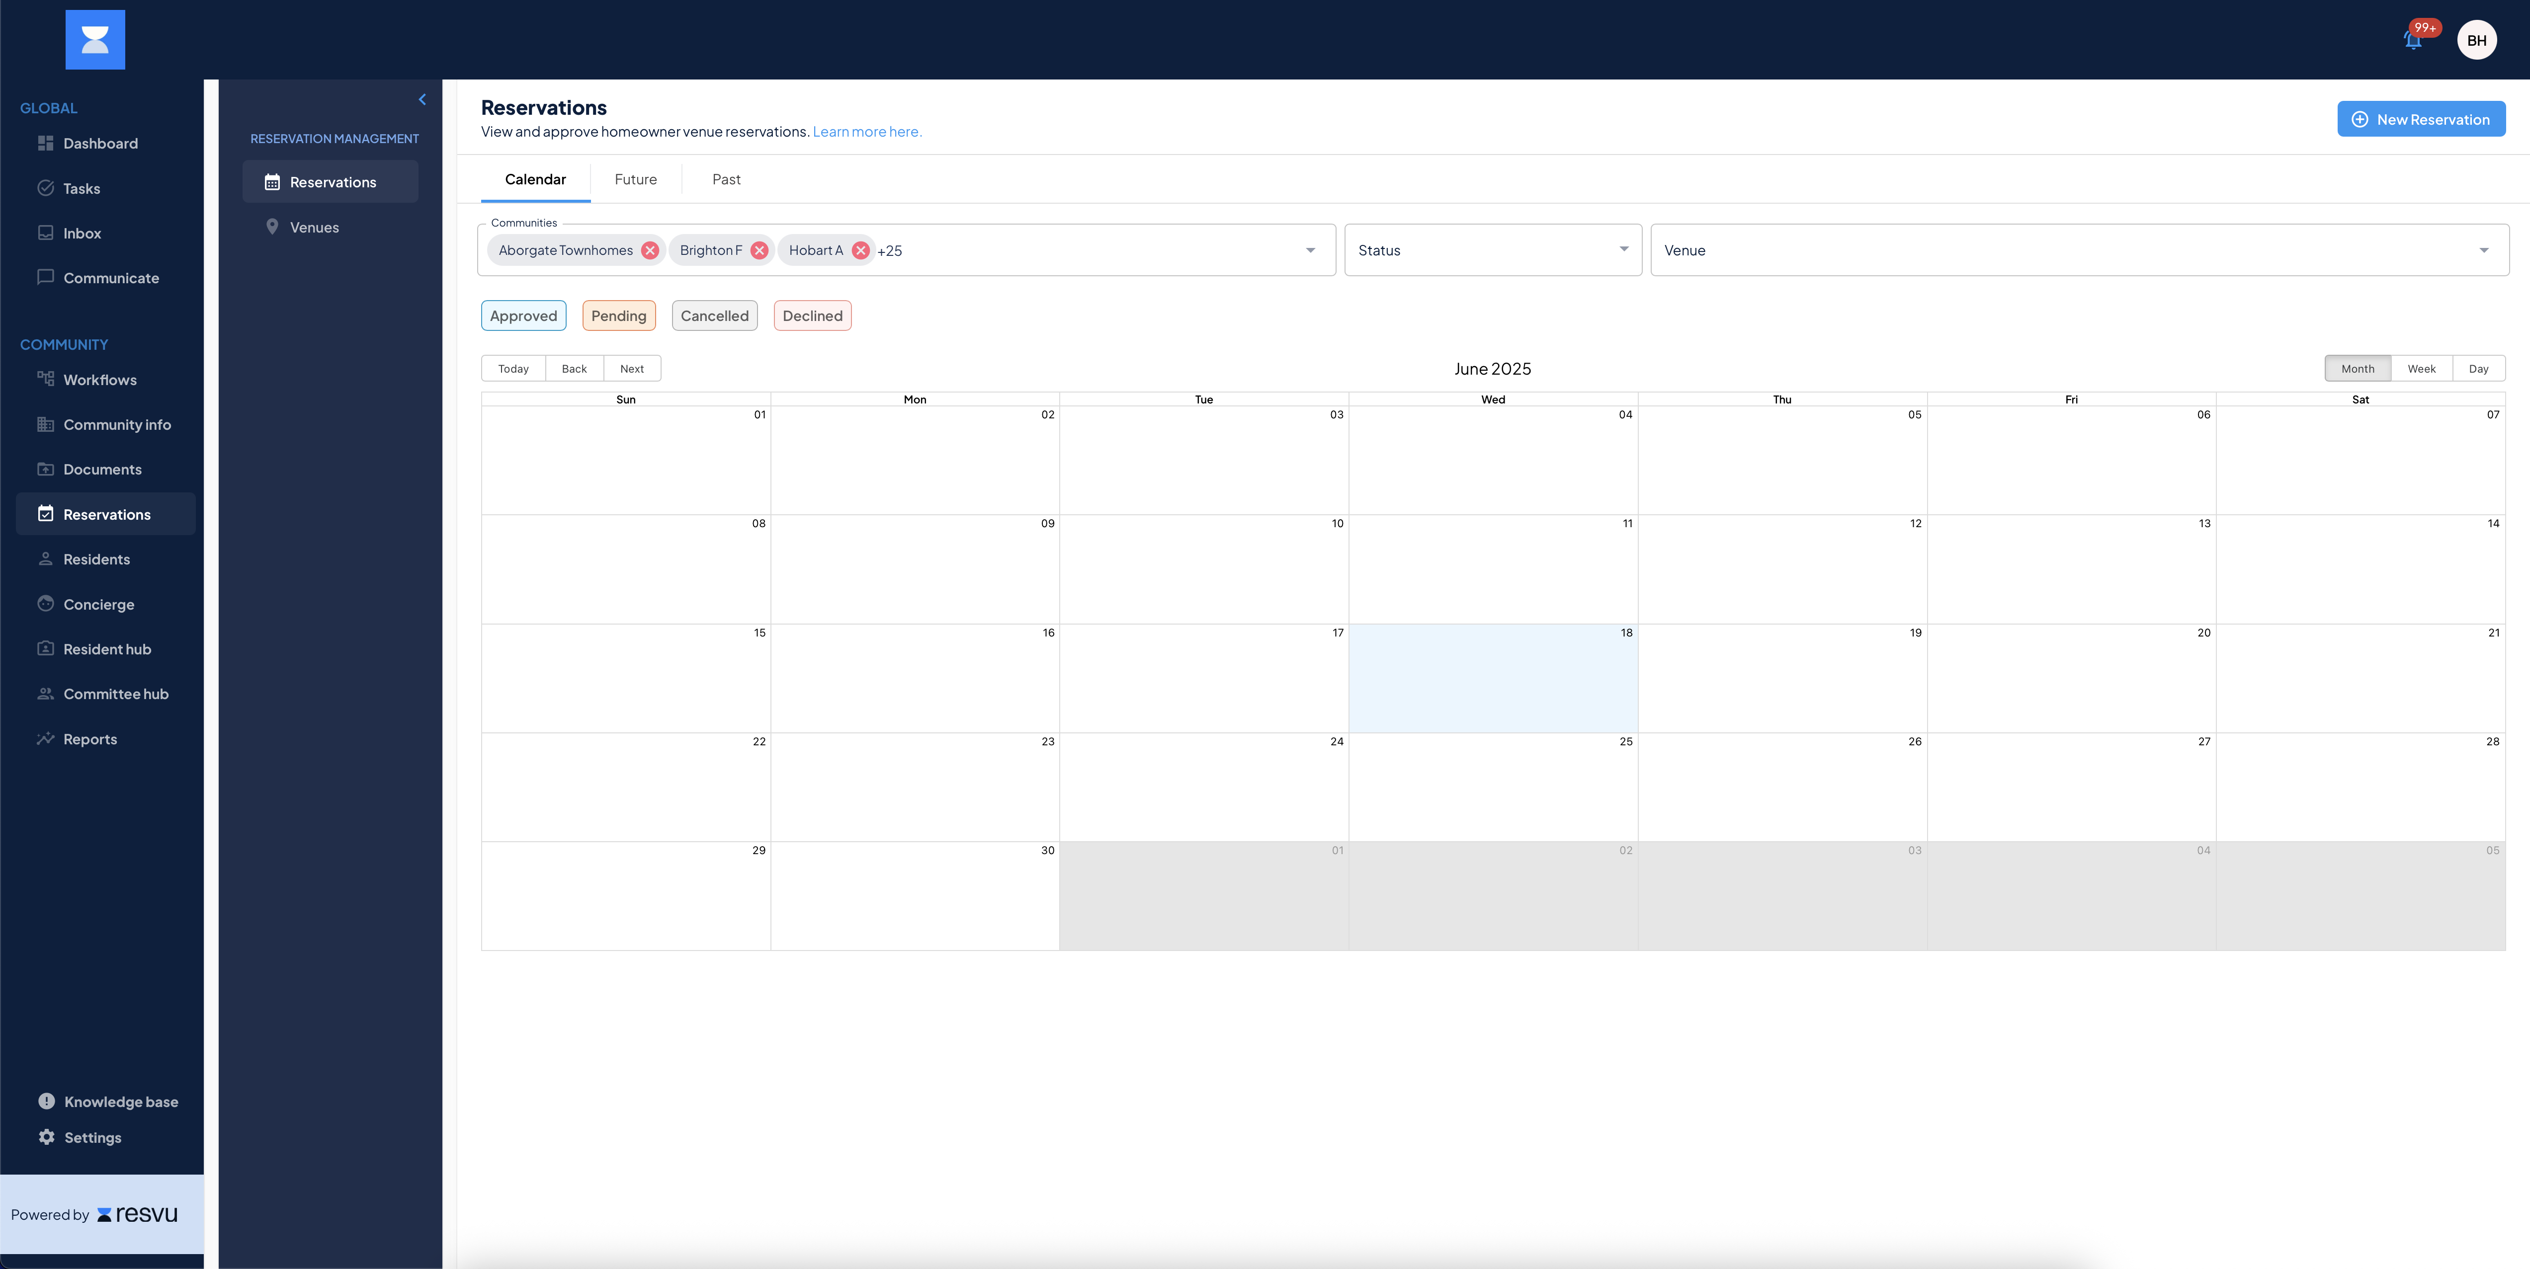Click the BH user avatar

[x=2476, y=40]
